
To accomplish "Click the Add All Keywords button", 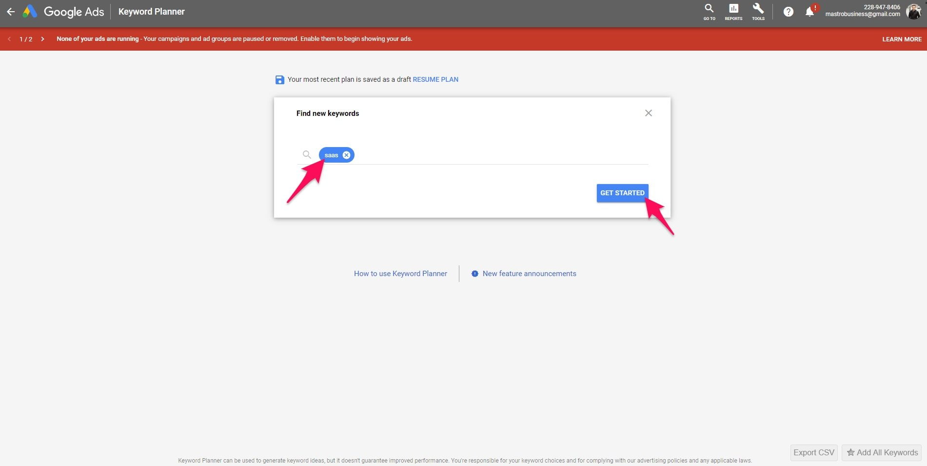I will point(882,452).
